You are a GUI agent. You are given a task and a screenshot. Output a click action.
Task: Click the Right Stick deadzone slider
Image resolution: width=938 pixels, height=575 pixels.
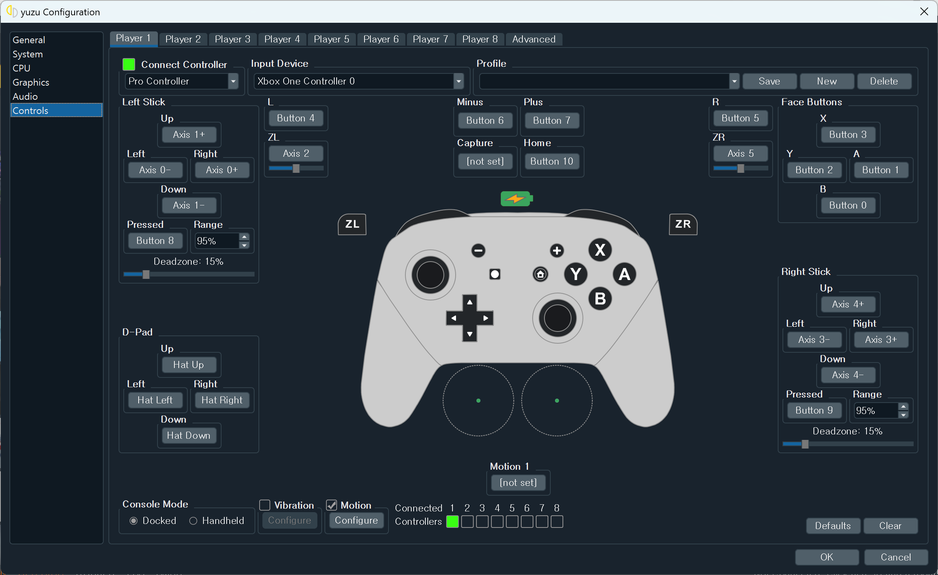point(848,444)
